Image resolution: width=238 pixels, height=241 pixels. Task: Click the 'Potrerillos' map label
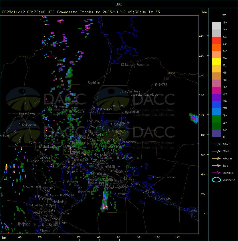48,158
